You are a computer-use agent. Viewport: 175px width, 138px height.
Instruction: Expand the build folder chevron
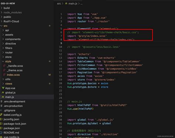click(1, 8)
